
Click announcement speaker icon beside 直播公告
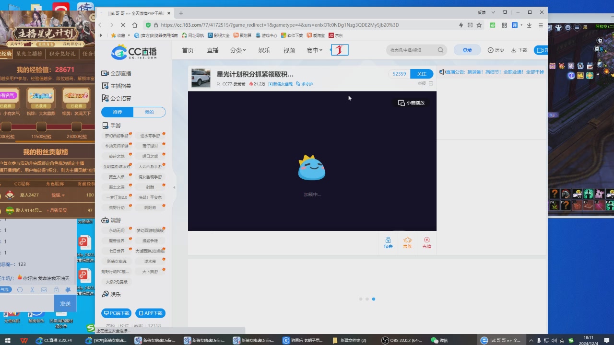click(x=442, y=72)
